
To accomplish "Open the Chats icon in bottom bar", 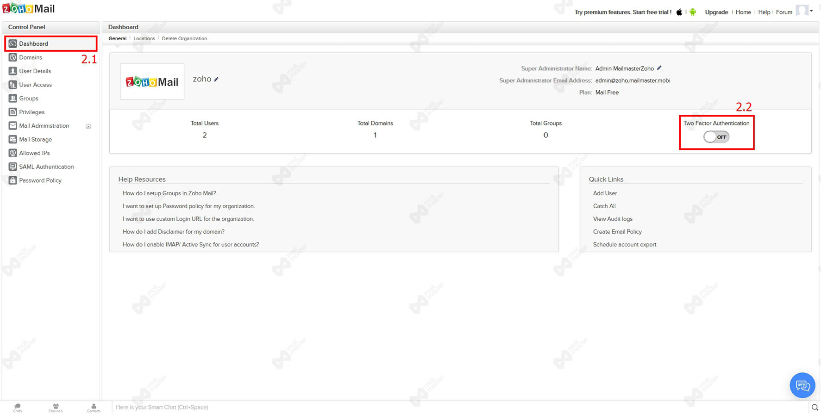I will pyautogui.click(x=18, y=407).
